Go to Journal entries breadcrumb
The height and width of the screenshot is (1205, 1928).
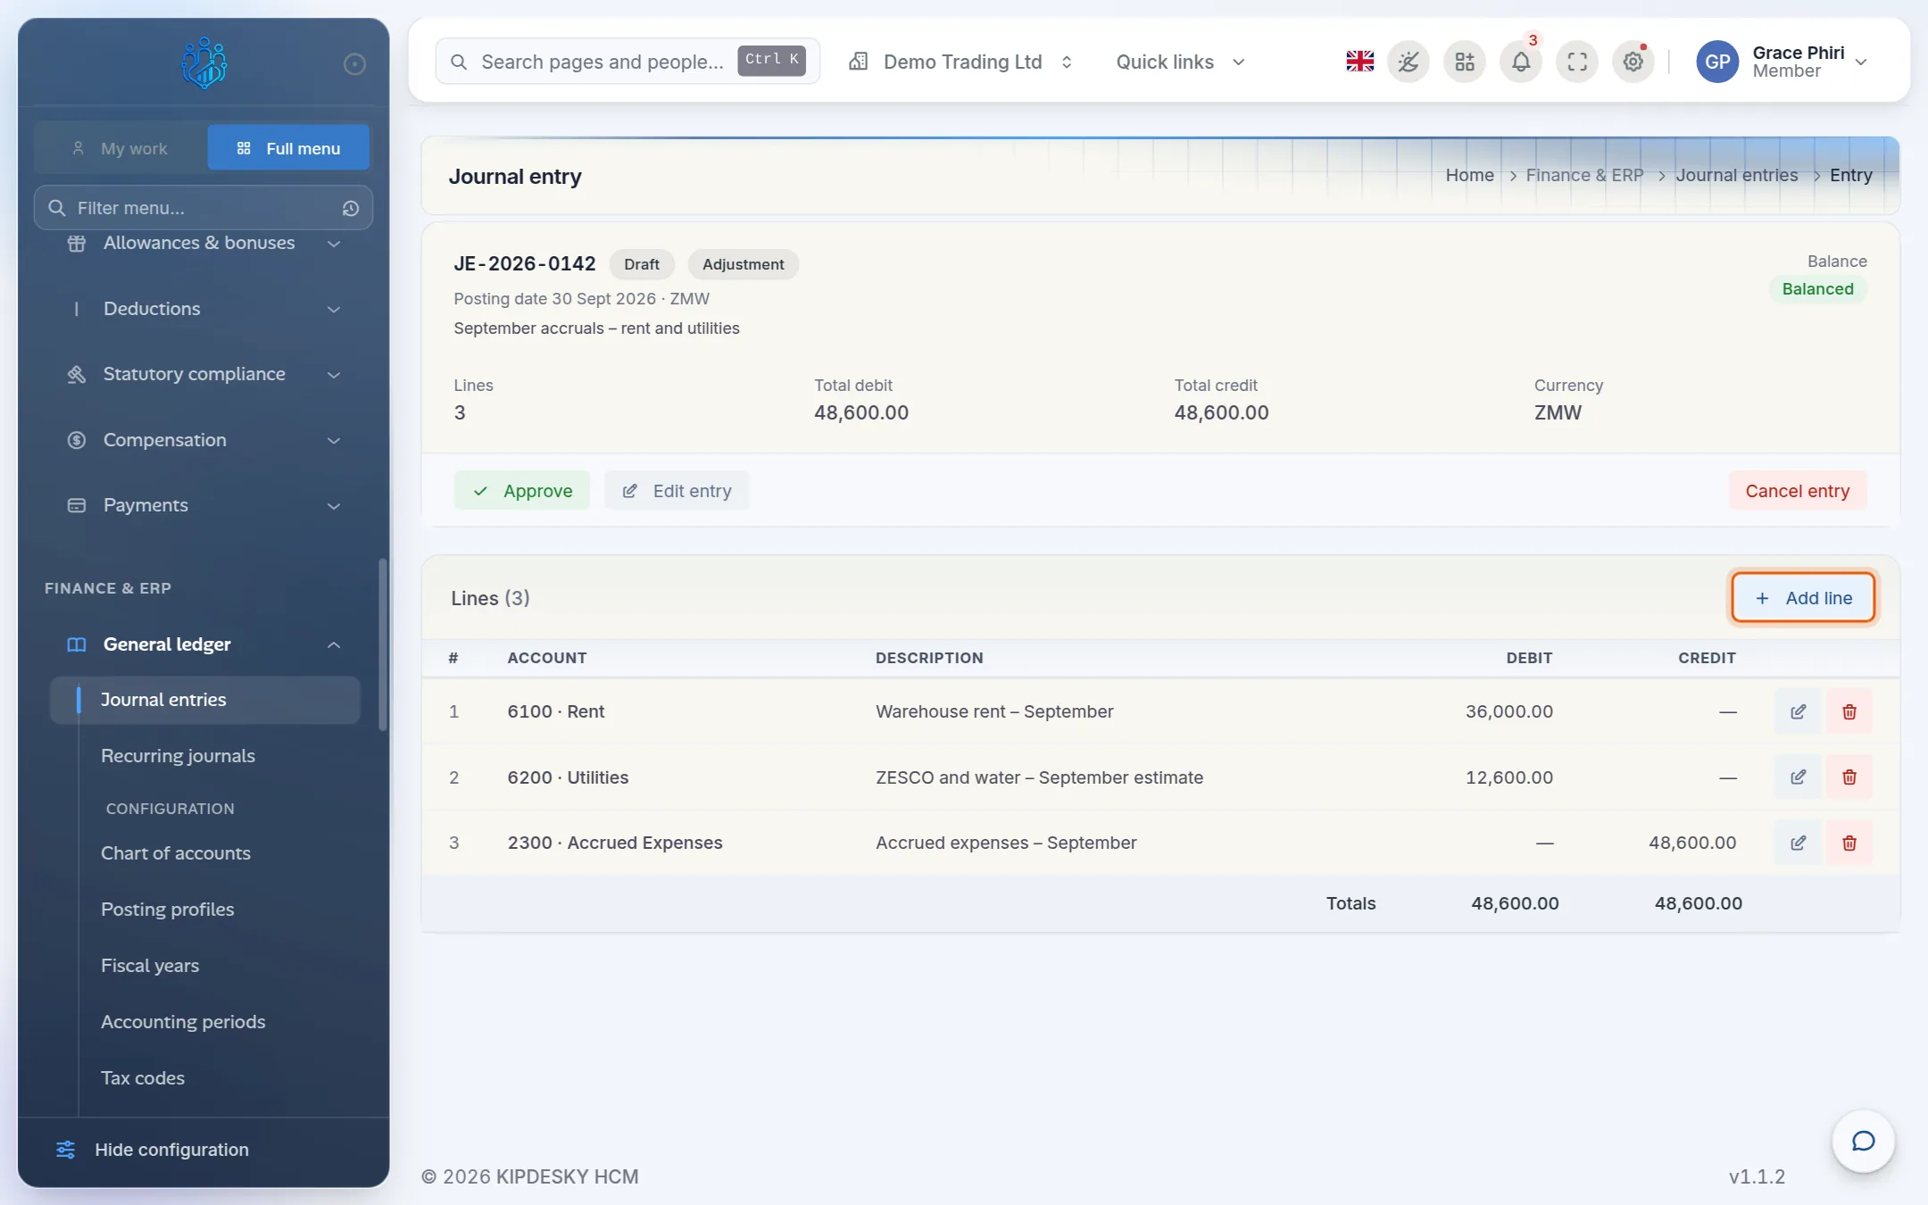tap(1737, 175)
